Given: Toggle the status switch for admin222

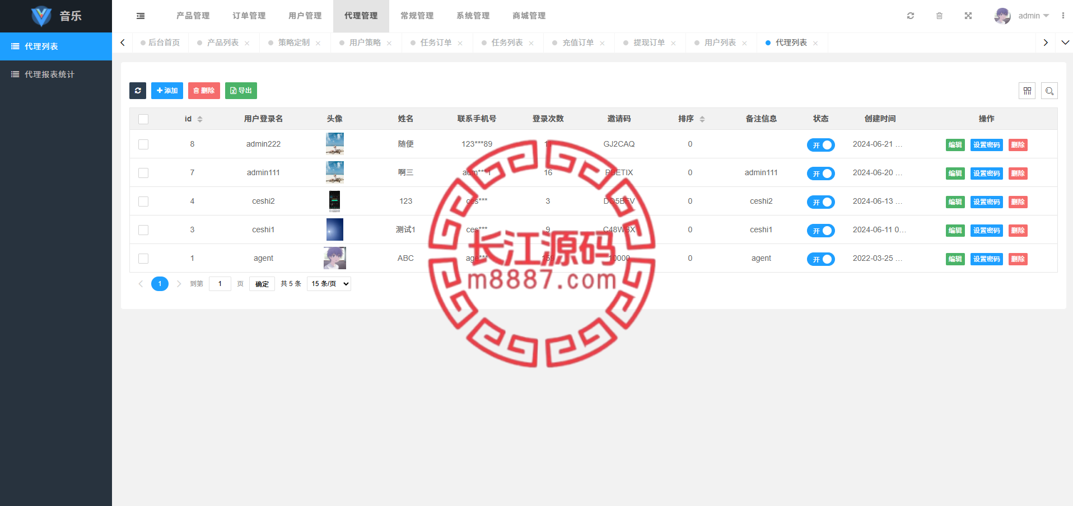Looking at the screenshot, I should point(821,145).
